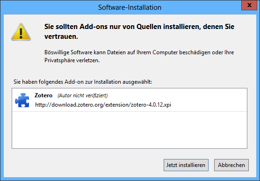Select the Zotero row right of the URL

click(x=209, y=100)
